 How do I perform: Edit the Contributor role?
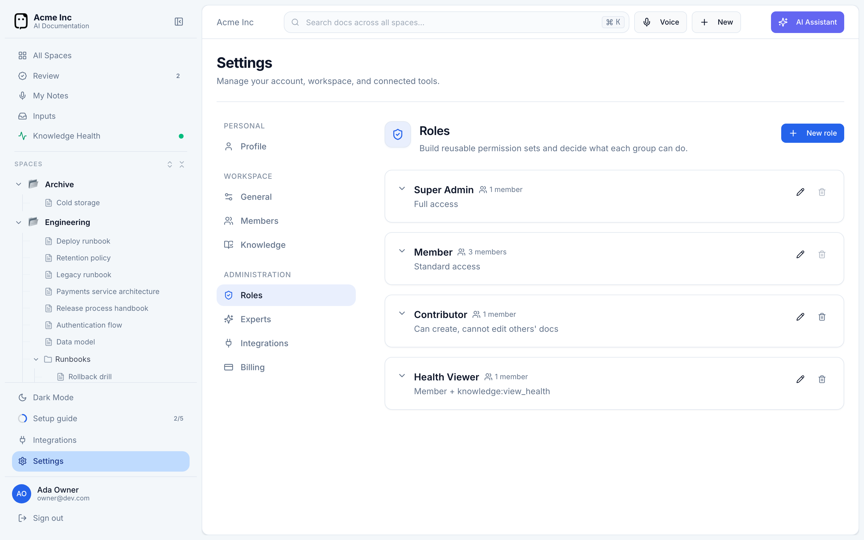click(800, 317)
